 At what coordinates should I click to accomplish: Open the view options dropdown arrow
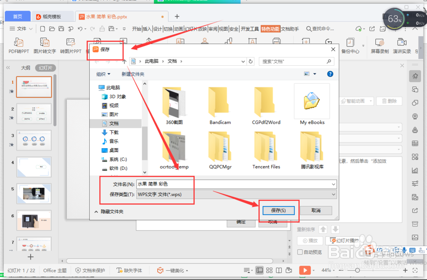point(315,74)
